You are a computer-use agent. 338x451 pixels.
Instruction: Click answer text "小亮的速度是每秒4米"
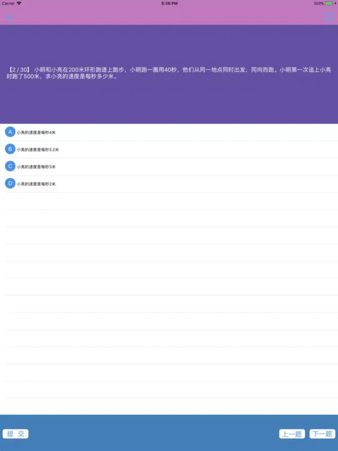[x=36, y=133]
